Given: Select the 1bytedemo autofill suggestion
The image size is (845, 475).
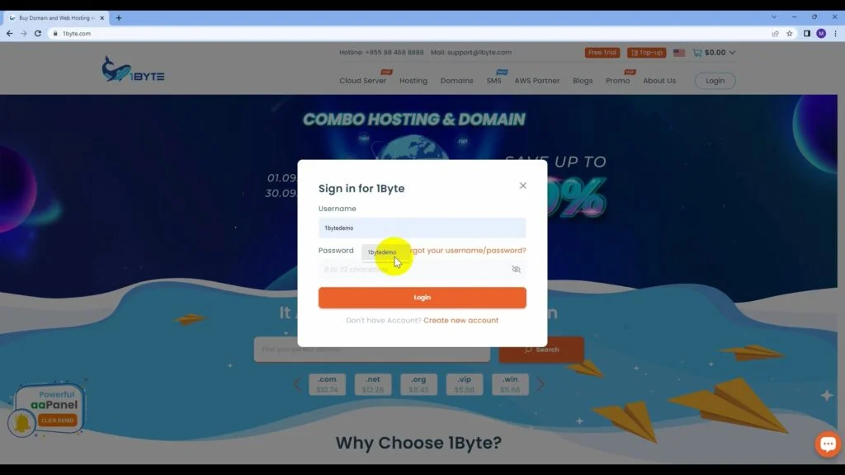Looking at the screenshot, I should (x=382, y=252).
